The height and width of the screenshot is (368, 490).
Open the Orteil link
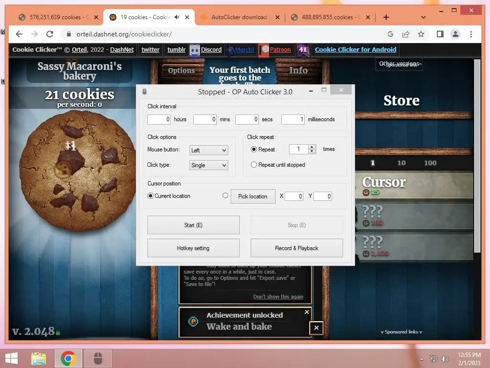79,49
